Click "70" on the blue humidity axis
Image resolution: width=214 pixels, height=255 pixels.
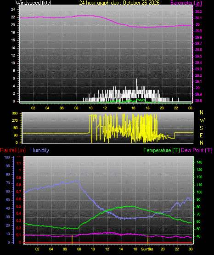point(8,183)
